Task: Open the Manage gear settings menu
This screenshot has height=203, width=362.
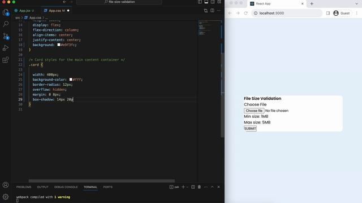Action: tap(6, 197)
